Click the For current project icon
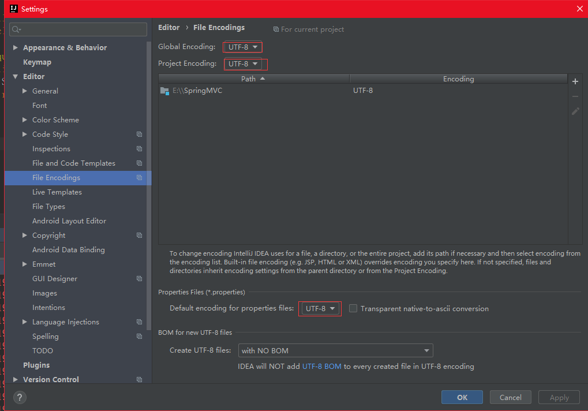Image resolution: width=588 pixels, height=411 pixels. pyautogui.click(x=276, y=29)
